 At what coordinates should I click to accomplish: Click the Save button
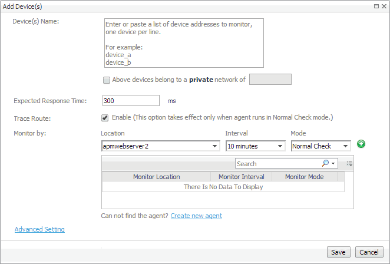[338, 252]
